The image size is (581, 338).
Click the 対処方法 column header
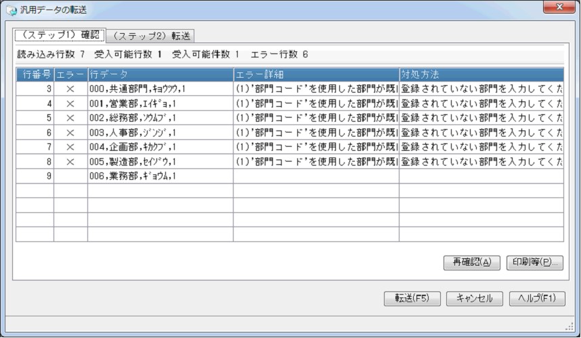point(481,74)
